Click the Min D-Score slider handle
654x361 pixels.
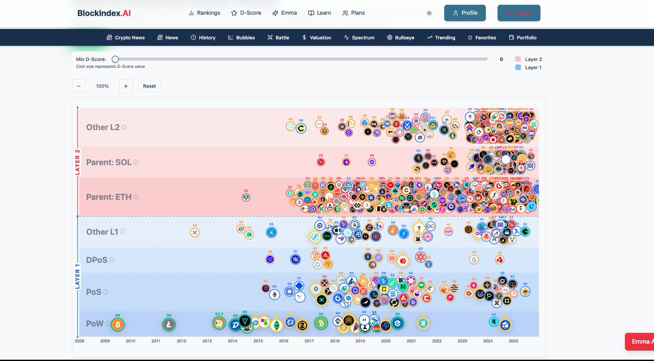coord(115,59)
